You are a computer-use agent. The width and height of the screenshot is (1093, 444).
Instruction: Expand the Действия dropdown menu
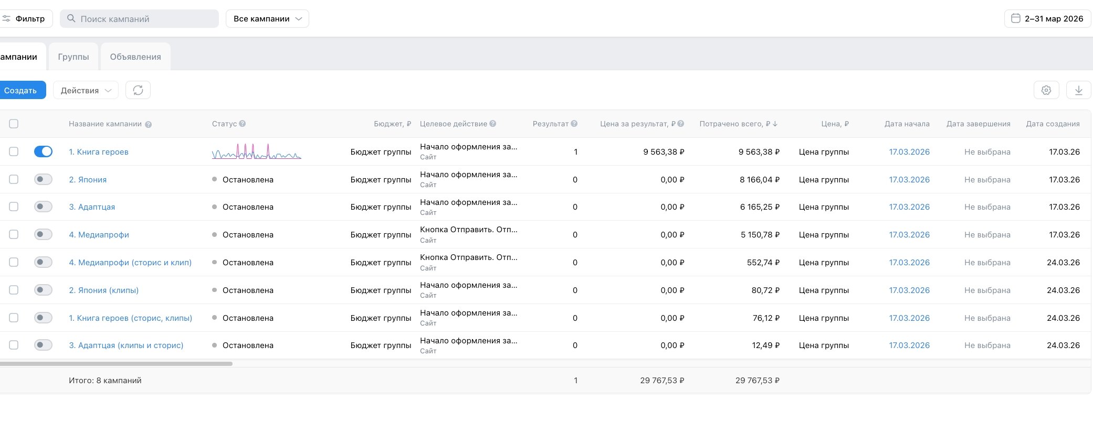click(86, 90)
